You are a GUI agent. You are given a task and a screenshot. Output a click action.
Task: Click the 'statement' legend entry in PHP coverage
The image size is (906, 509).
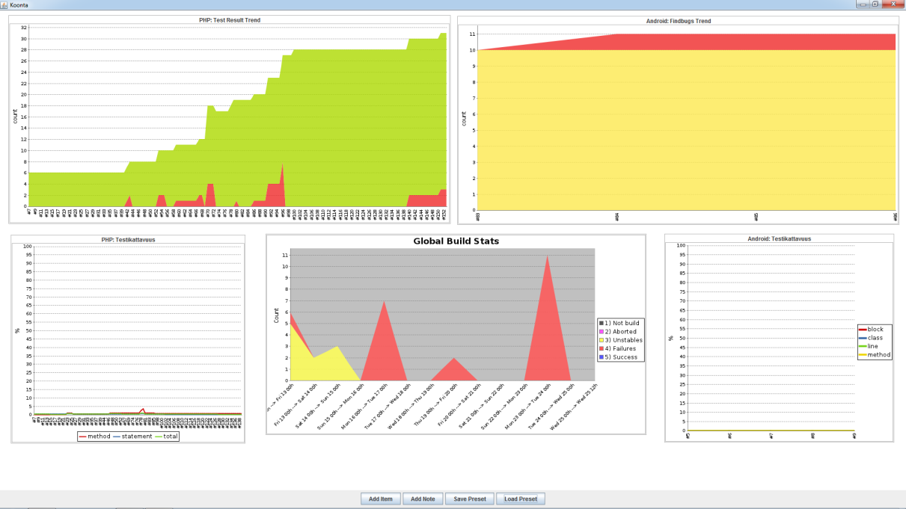click(132, 436)
